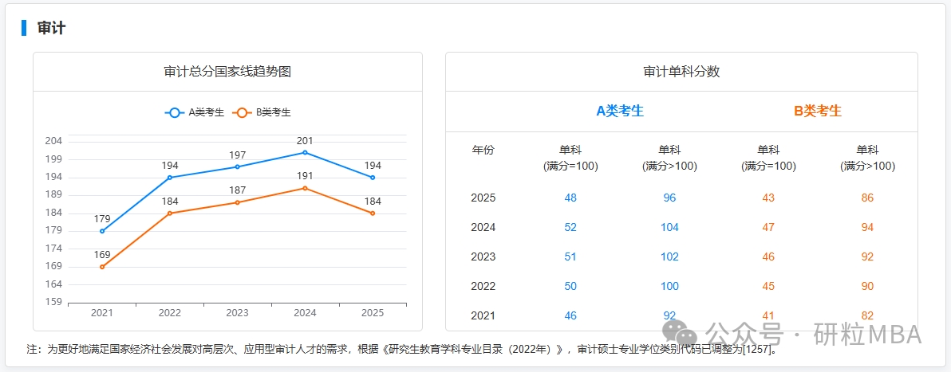Viewport: 951px width, 372px height.
Task: Click year 2025 in the table's 年份 column
Action: click(483, 198)
